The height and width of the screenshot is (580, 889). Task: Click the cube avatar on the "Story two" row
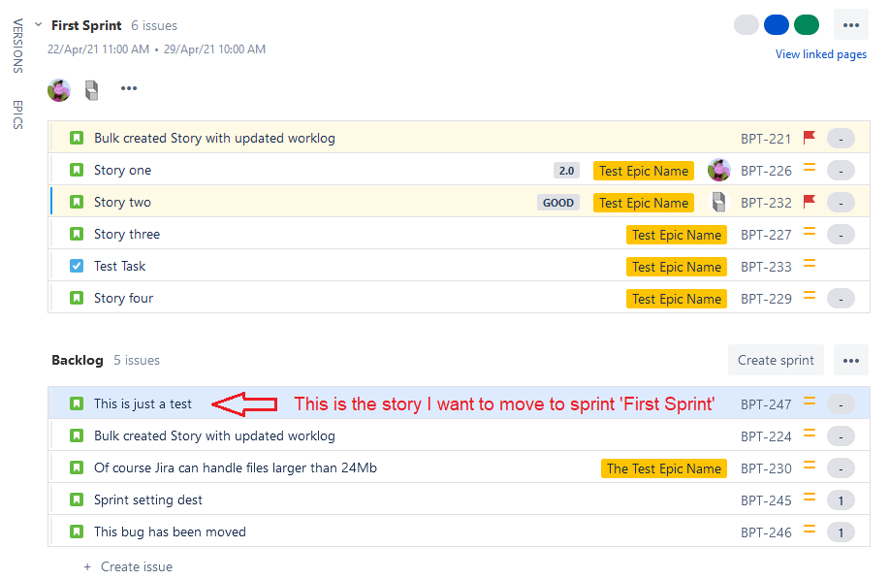718,202
